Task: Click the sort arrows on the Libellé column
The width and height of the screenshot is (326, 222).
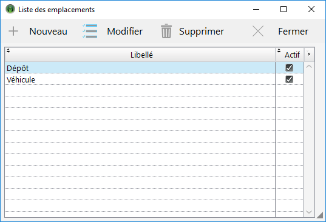Action: [x=8, y=50]
